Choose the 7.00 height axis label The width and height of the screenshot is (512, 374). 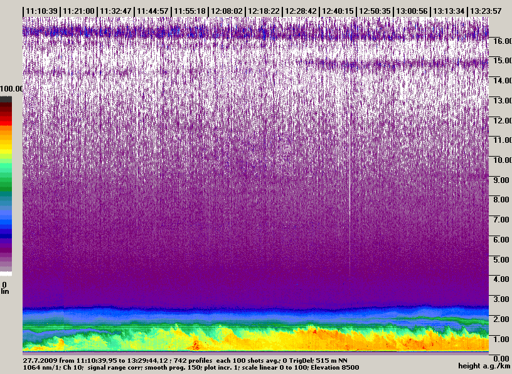click(x=501, y=219)
